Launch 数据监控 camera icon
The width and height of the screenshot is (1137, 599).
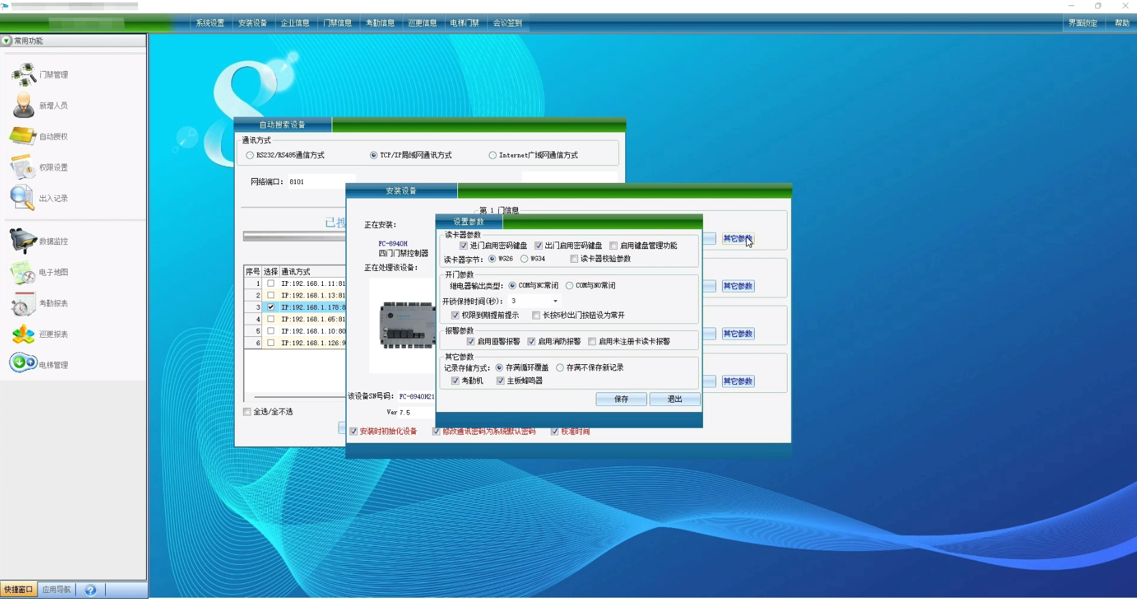coord(23,241)
